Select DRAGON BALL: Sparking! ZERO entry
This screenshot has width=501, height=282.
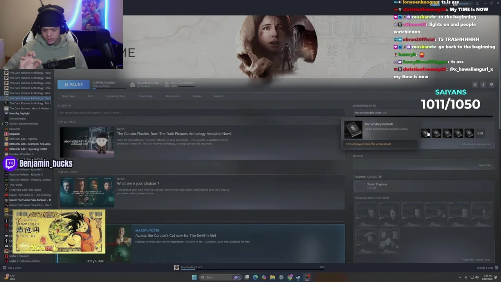point(28,149)
